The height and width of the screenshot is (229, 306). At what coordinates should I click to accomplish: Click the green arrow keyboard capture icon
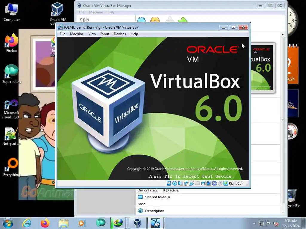coord(226,183)
